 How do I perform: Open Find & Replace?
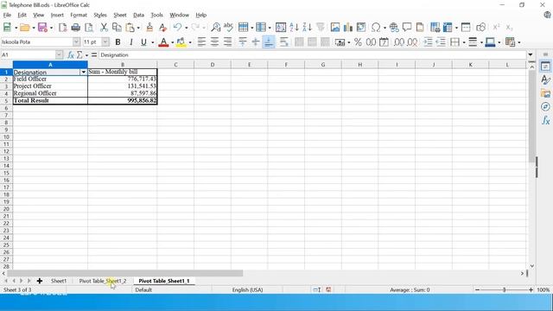tap(215, 27)
